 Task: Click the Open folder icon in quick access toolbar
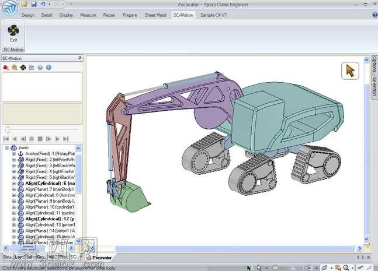24,4
